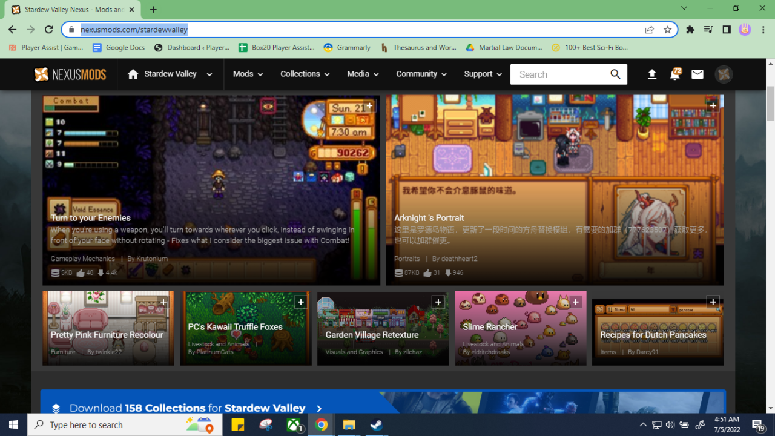Open the mail inbox icon
This screenshot has width=775, height=436.
tap(697, 74)
